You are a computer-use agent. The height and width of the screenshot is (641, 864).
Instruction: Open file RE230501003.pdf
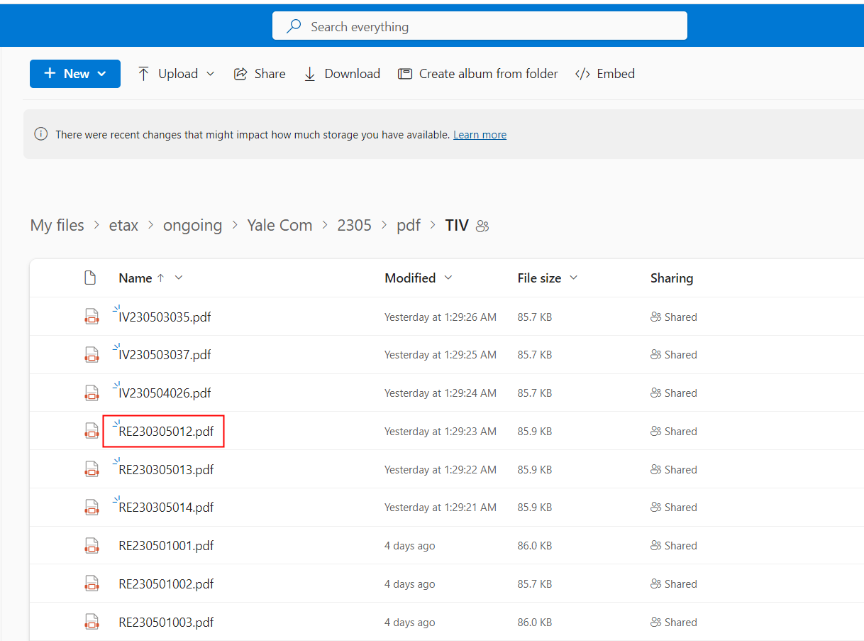(166, 623)
